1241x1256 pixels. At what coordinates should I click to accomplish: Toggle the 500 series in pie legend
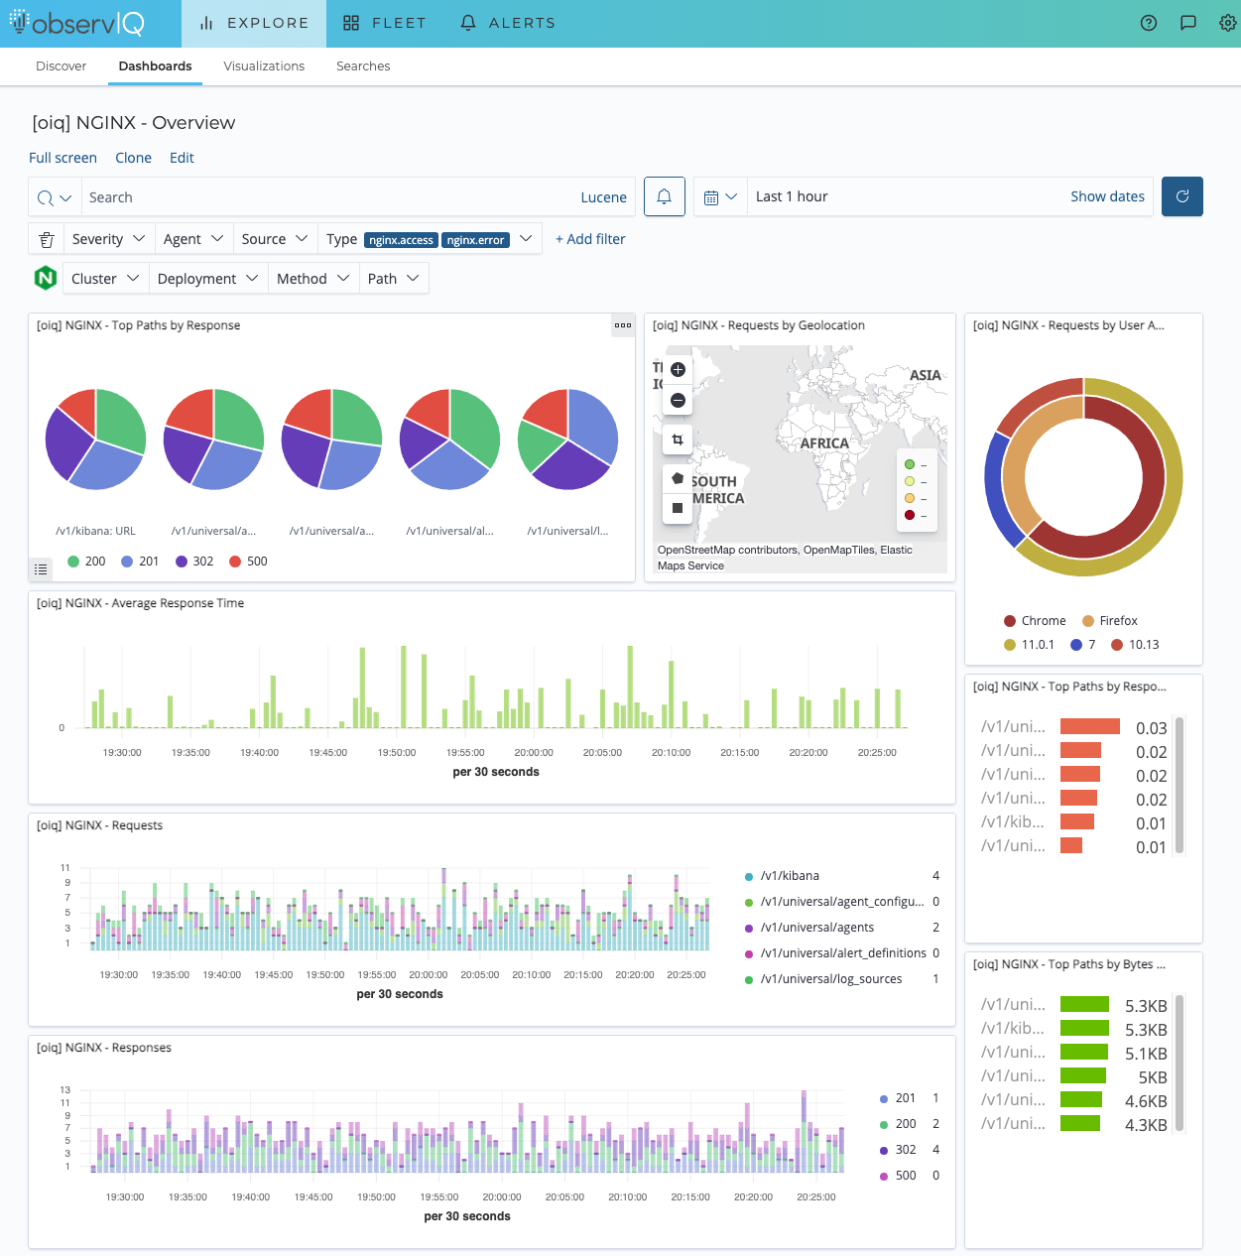point(248,562)
